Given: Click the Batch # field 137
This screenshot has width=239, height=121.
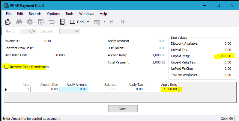Looking at the screenshot, I should click(69, 31).
